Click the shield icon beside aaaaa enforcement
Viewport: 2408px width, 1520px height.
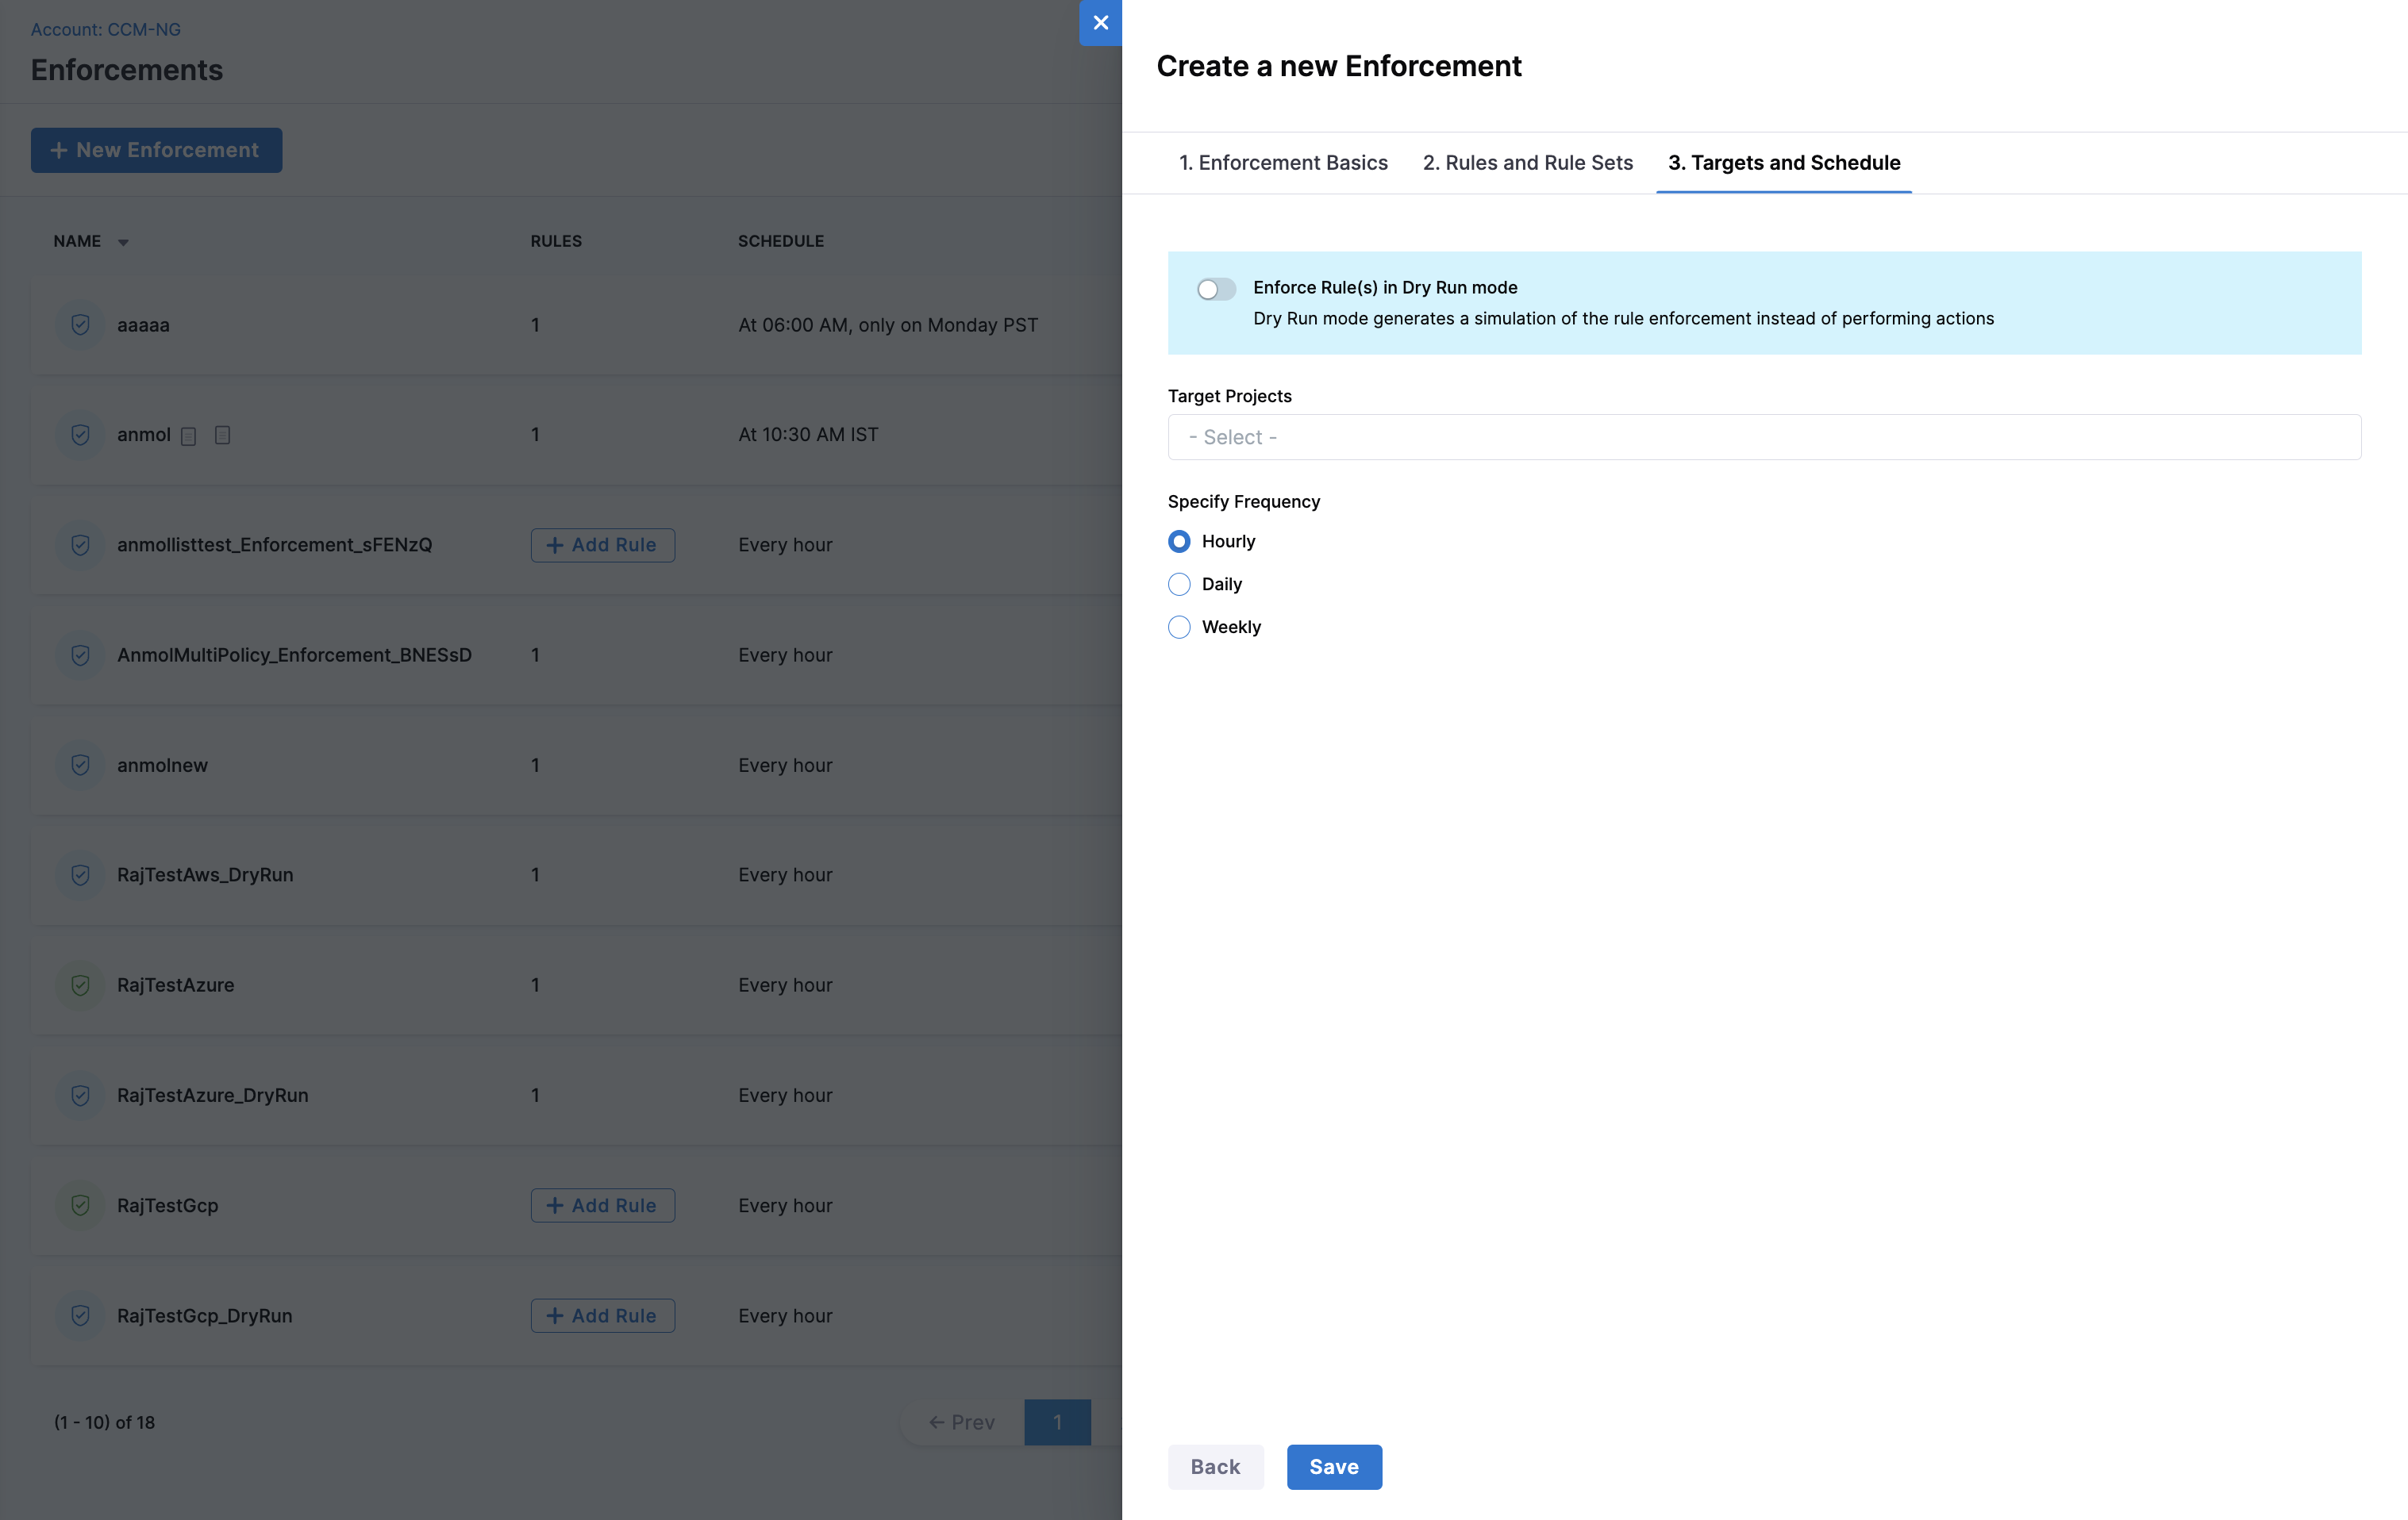(80, 324)
